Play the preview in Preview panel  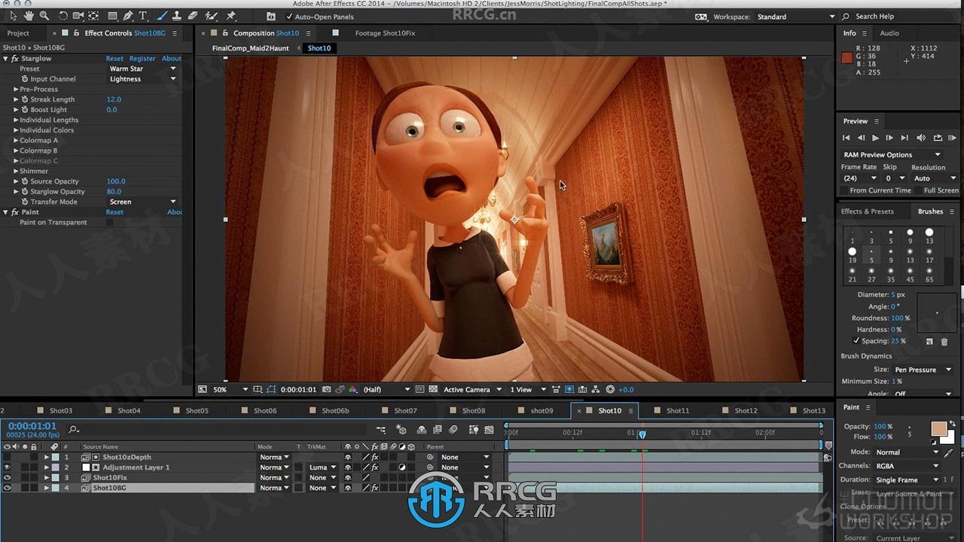(875, 138)
